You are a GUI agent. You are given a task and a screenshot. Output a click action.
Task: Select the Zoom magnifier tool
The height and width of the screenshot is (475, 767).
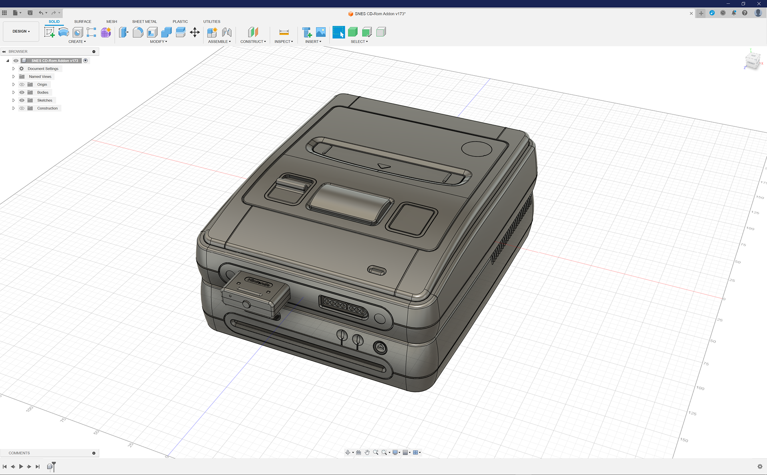[376, 452]
